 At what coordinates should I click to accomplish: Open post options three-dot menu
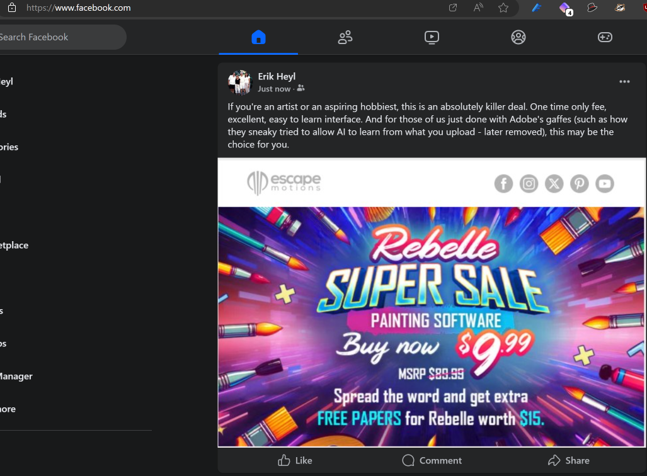tap(624, 82)
